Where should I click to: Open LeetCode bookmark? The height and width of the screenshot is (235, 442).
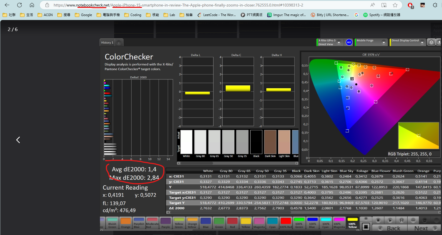[217, 15]
